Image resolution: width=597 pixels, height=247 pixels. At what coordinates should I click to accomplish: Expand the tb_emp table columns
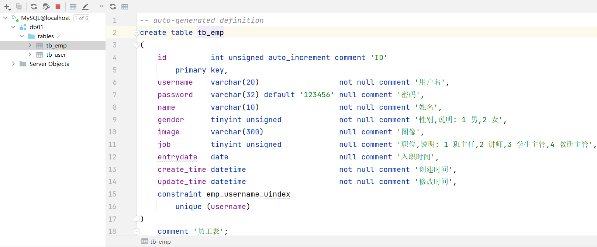pyautogui.click(x=30, y=45)
